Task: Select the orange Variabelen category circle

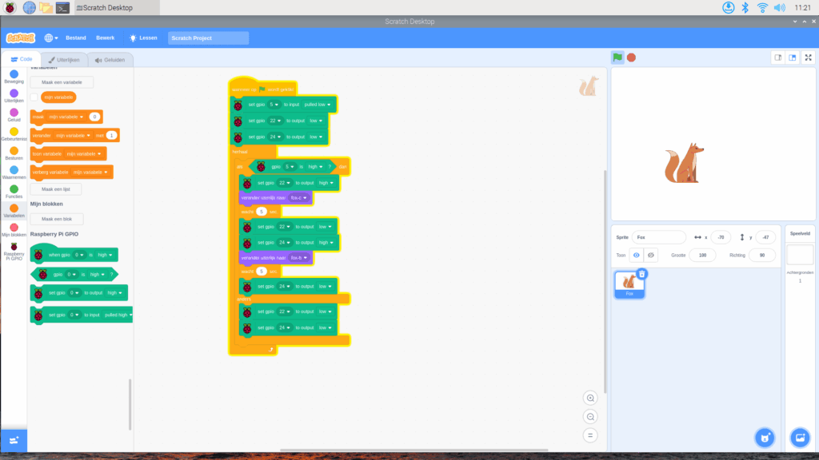Action: 14,209
